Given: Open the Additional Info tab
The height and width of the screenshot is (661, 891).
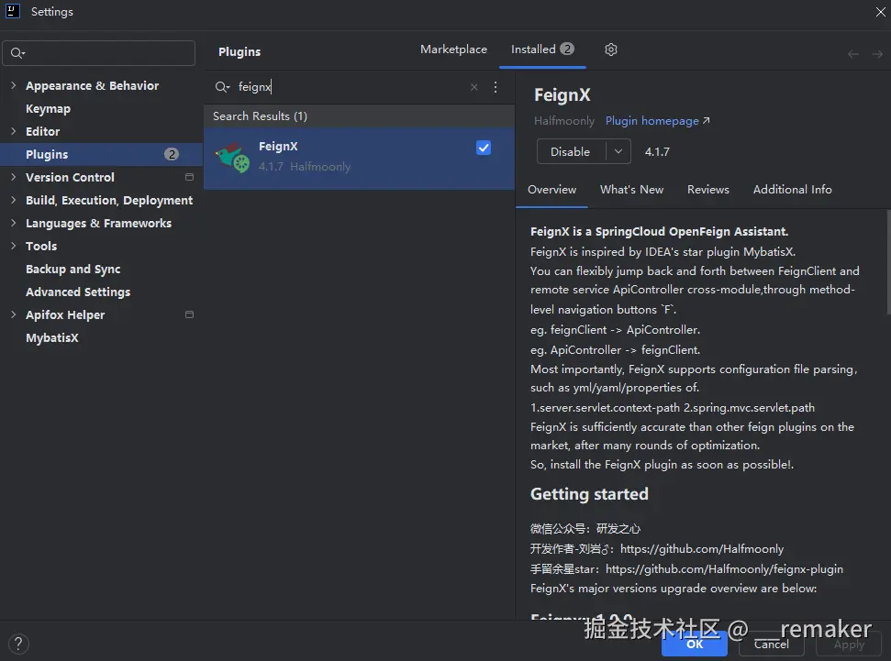Looking at the screenshot, I should (792, 190).
